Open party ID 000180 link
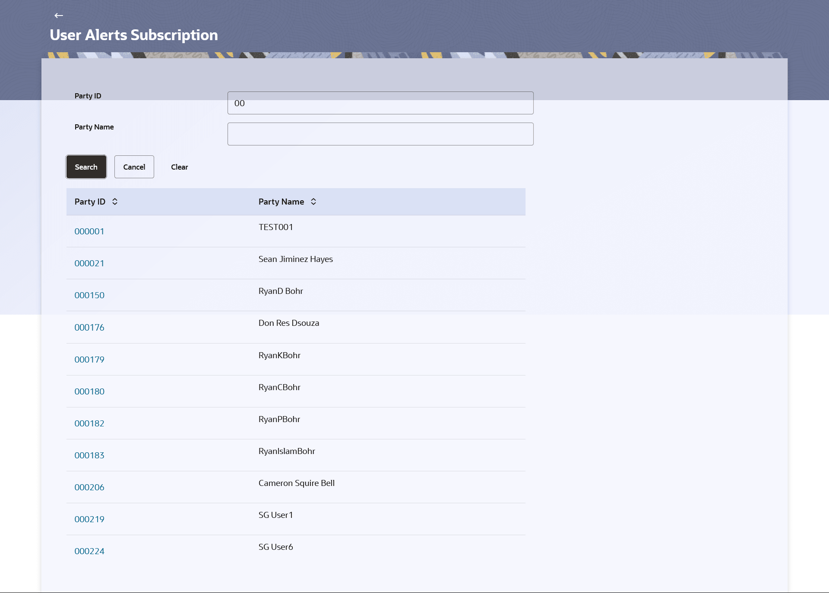Image resolution: width=829 pixels, height=593 pixels. (89, 391)
